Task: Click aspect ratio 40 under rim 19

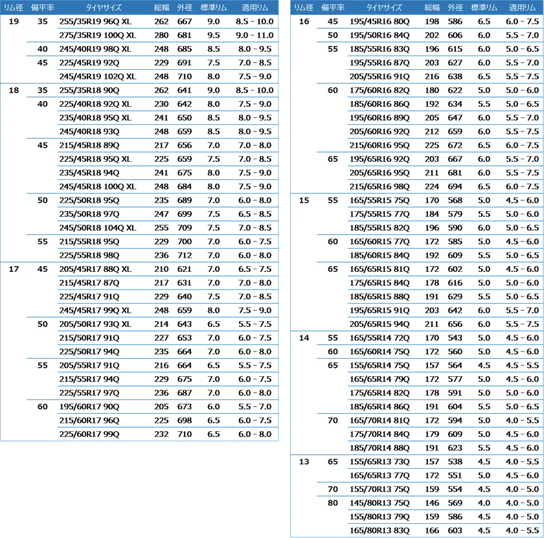Action: click(43, 49)
